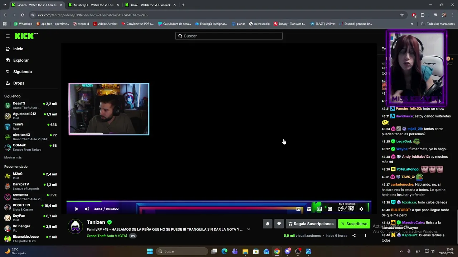Screen dimensions: 458x257
Task: Click into the Kick Buscar search field
Action: pos(229,36)
